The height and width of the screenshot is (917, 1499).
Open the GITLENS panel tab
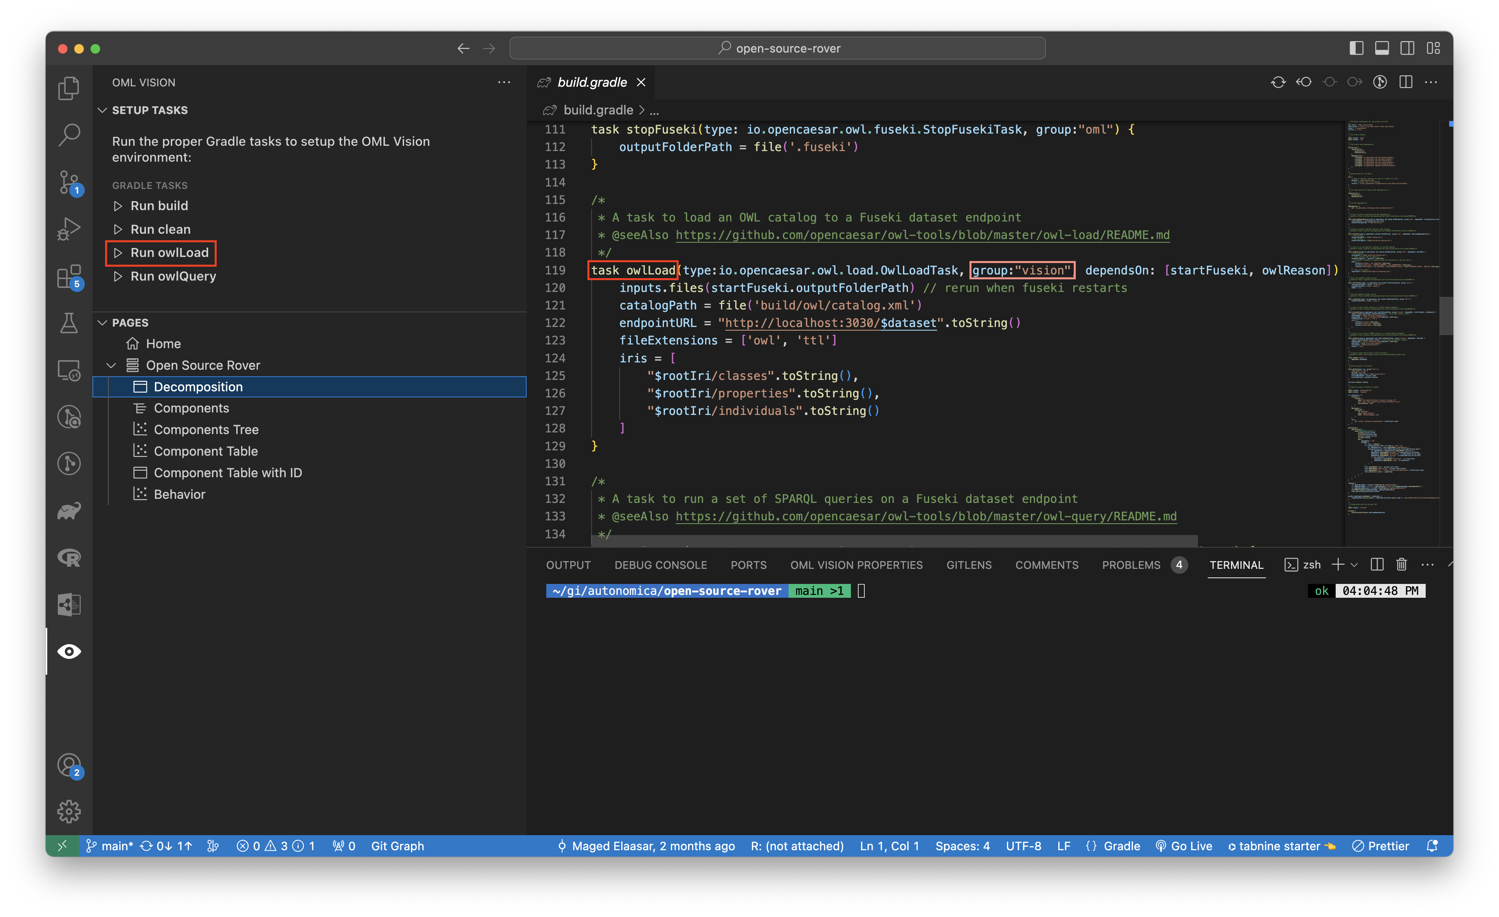(969, 565)
